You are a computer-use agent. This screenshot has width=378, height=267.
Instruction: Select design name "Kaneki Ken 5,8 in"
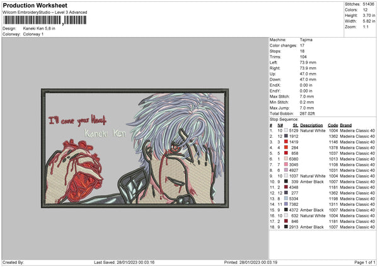pyautogui.click(x=39, y=28)
